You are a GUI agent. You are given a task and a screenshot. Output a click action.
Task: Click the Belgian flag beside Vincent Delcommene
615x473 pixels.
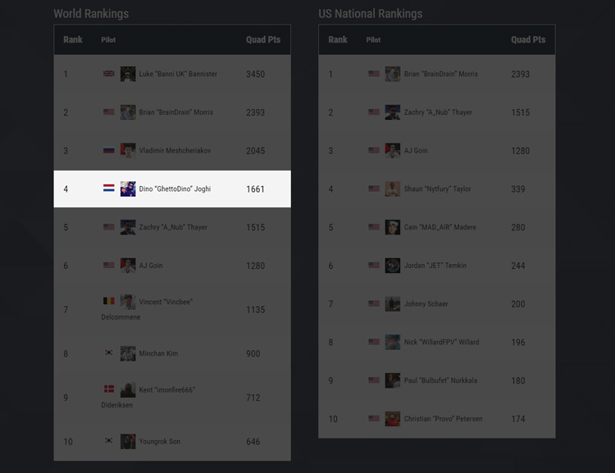point(108,302)
